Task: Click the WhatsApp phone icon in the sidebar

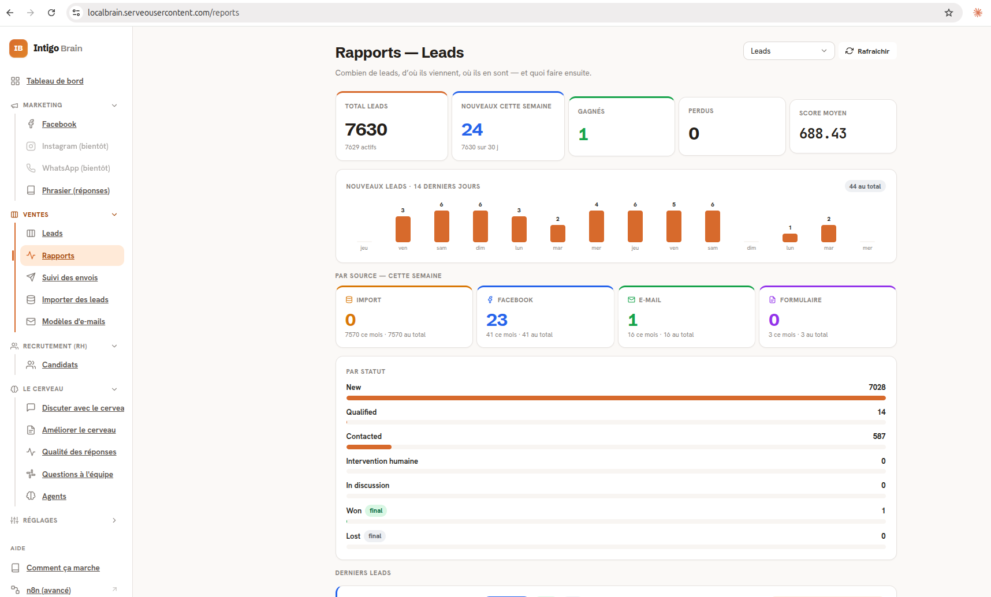Action: click(31, 168)
